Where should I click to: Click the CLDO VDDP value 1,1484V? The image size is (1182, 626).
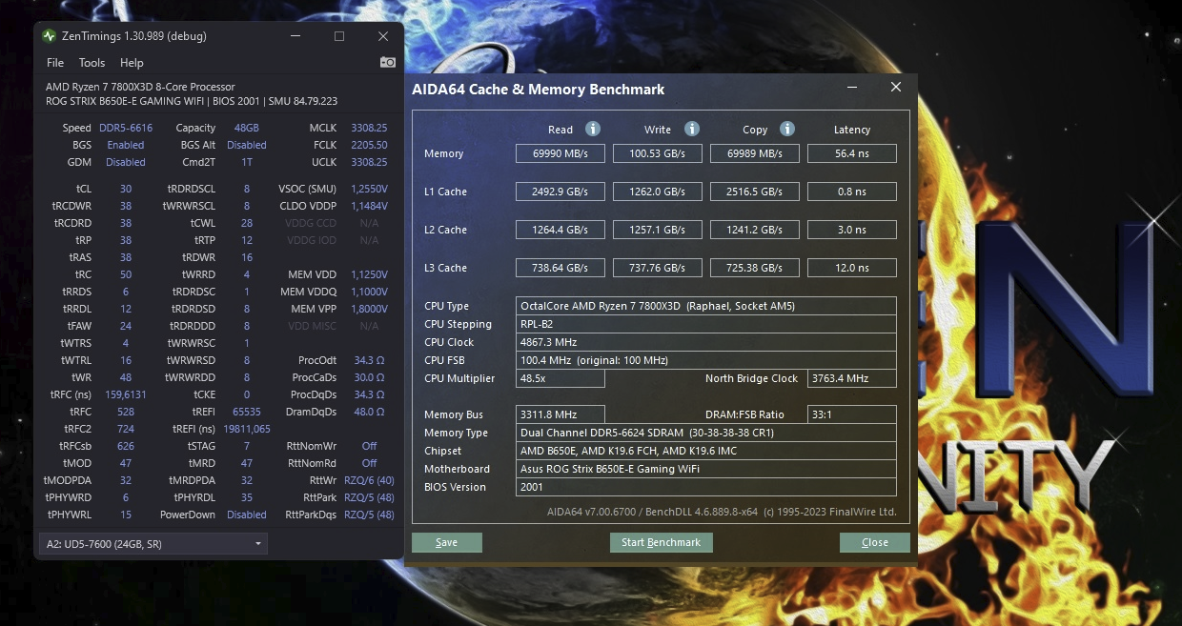369,206
